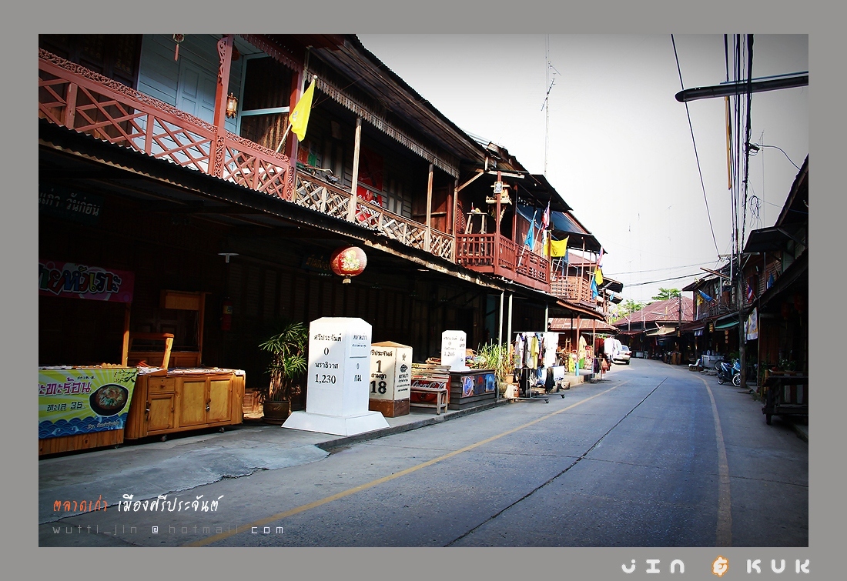Click the parked motorcycle on the right roadside
This screenshot has width=847, height=581.
tap(728, 372)
